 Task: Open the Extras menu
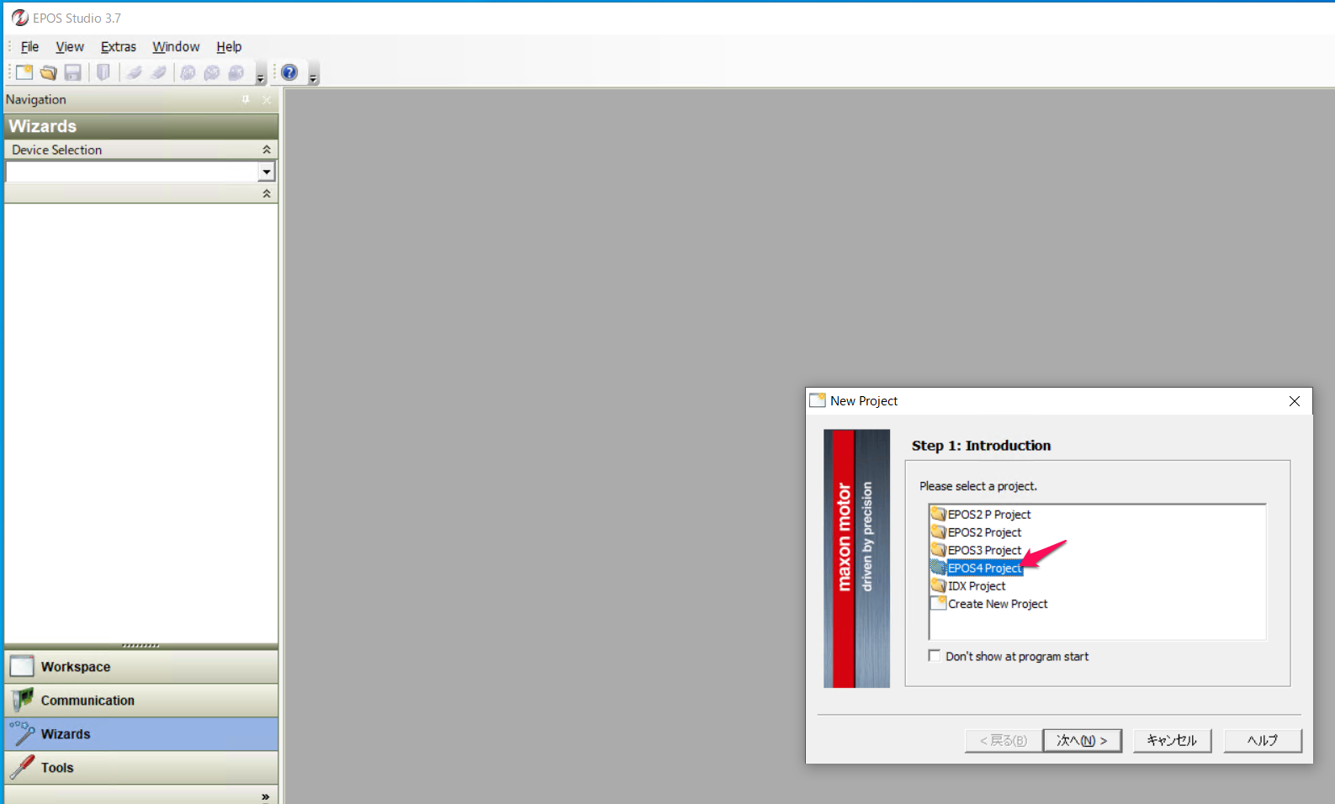coord(119,47)
